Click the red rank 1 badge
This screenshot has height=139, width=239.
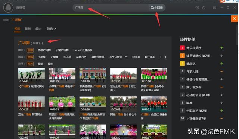pos(182,48)
